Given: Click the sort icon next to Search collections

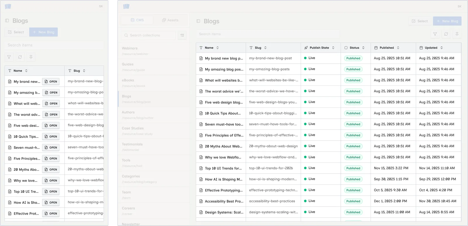Looking at the screenshot, I should 182,35.
